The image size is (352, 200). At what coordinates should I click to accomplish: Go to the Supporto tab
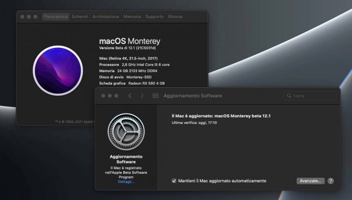(x=154, y=17)
